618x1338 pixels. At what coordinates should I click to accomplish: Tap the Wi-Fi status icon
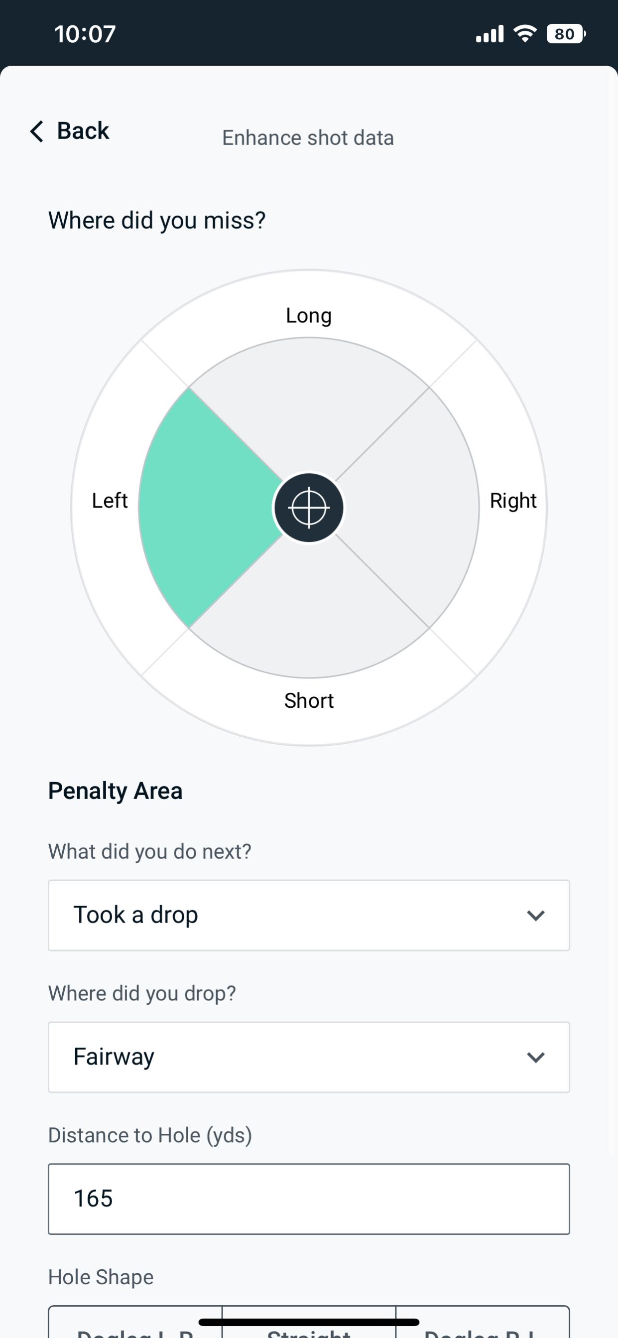coord(524,34)
